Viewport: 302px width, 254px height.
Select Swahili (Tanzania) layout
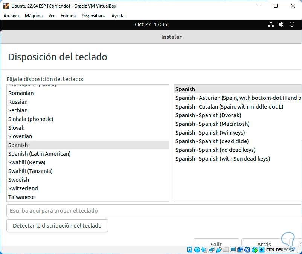pyautogui.click(x=88, y=171)
